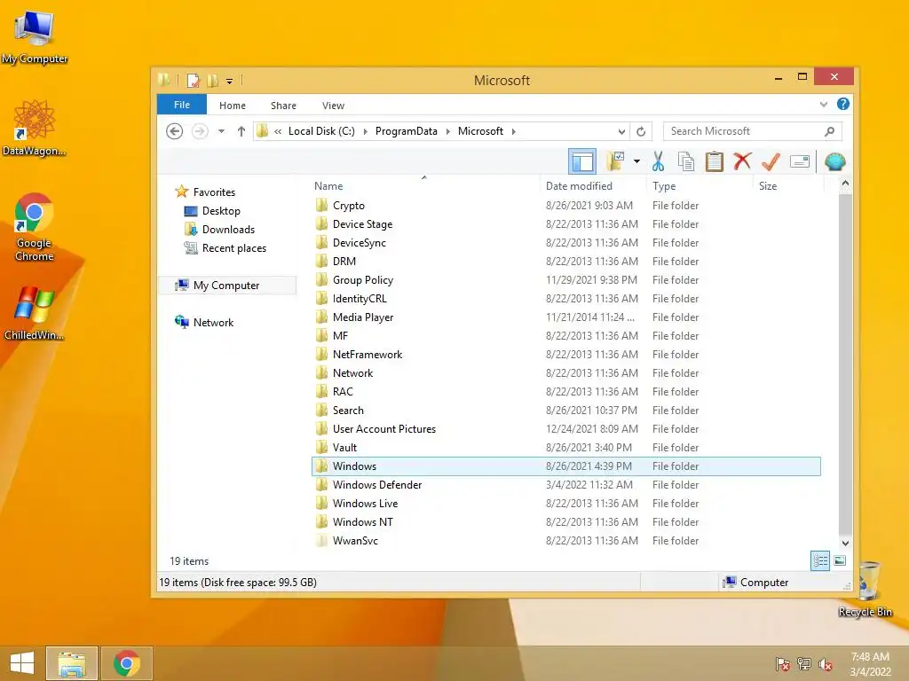909x681 pixels.
Task: Open Classic Shell settings shell icon
Action: [x=834, y=161]
